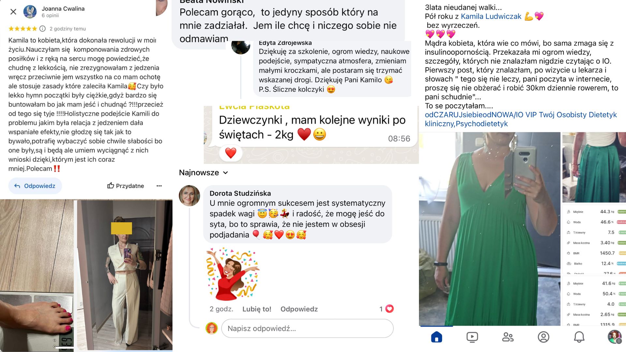The width and height of the screenshot is (626, 352).
Task: Like the comment with Lubię to!
Action: click(x=257, y=309)
